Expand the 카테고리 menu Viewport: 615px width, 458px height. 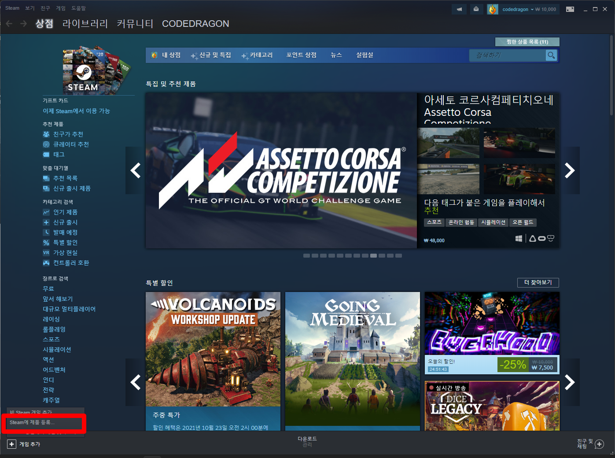[258, 55]
